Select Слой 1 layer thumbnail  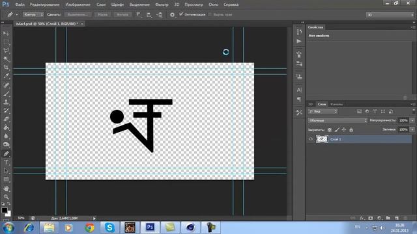click(x=322, y=139)
